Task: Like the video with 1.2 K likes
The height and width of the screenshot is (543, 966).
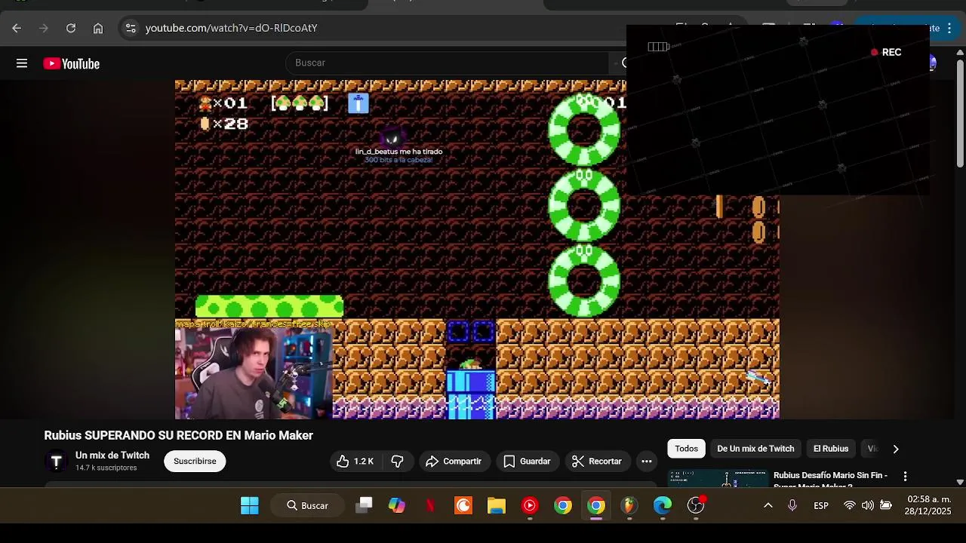Action: point(355,462)
